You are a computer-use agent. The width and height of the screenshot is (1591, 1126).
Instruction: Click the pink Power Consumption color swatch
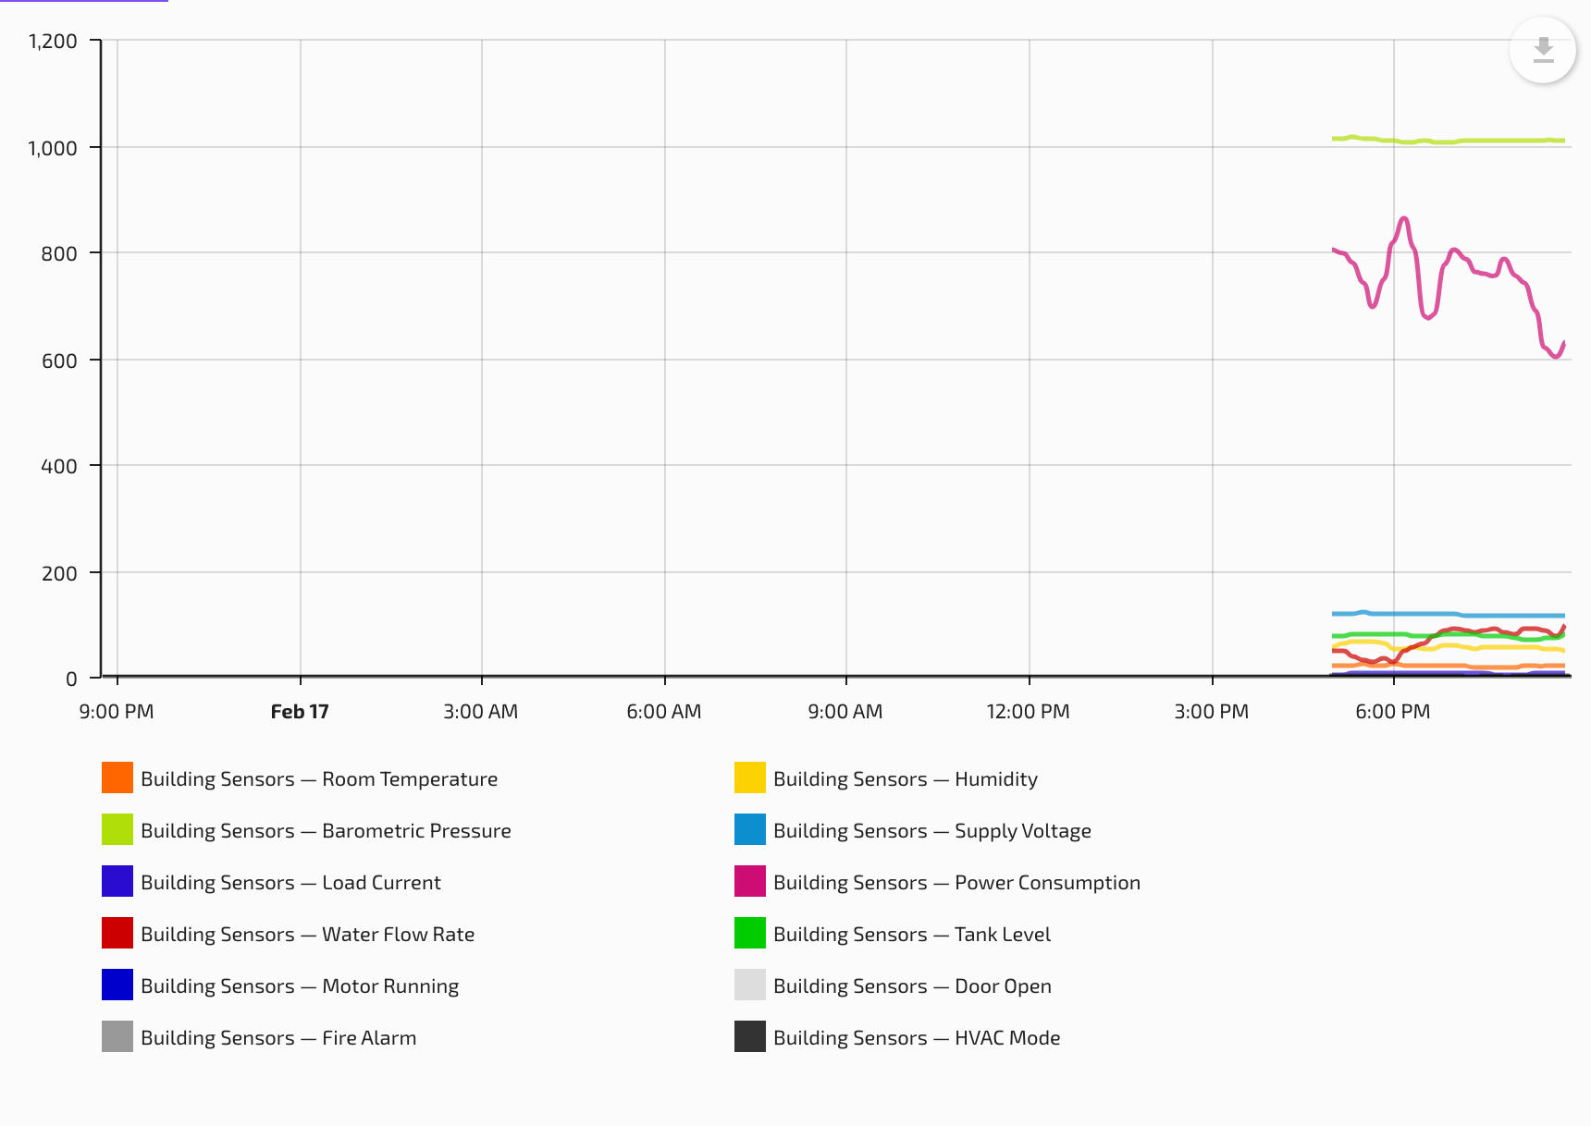pyautogui.click(x=748, y=882)
